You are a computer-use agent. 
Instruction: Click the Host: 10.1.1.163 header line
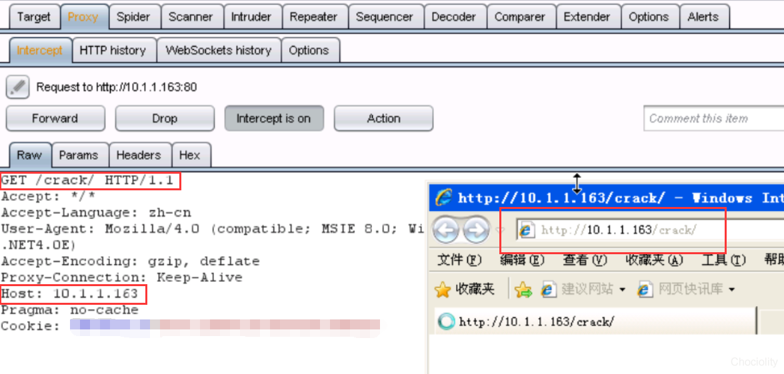pyautogui.click(x=69, y=293)
